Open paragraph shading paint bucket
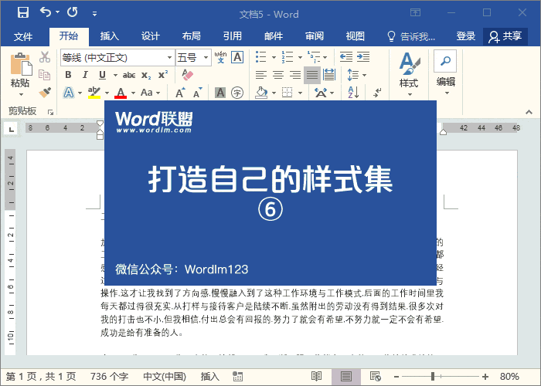Image resolution: width=541 pixels, height=386 pixels. tap(261, 93)
